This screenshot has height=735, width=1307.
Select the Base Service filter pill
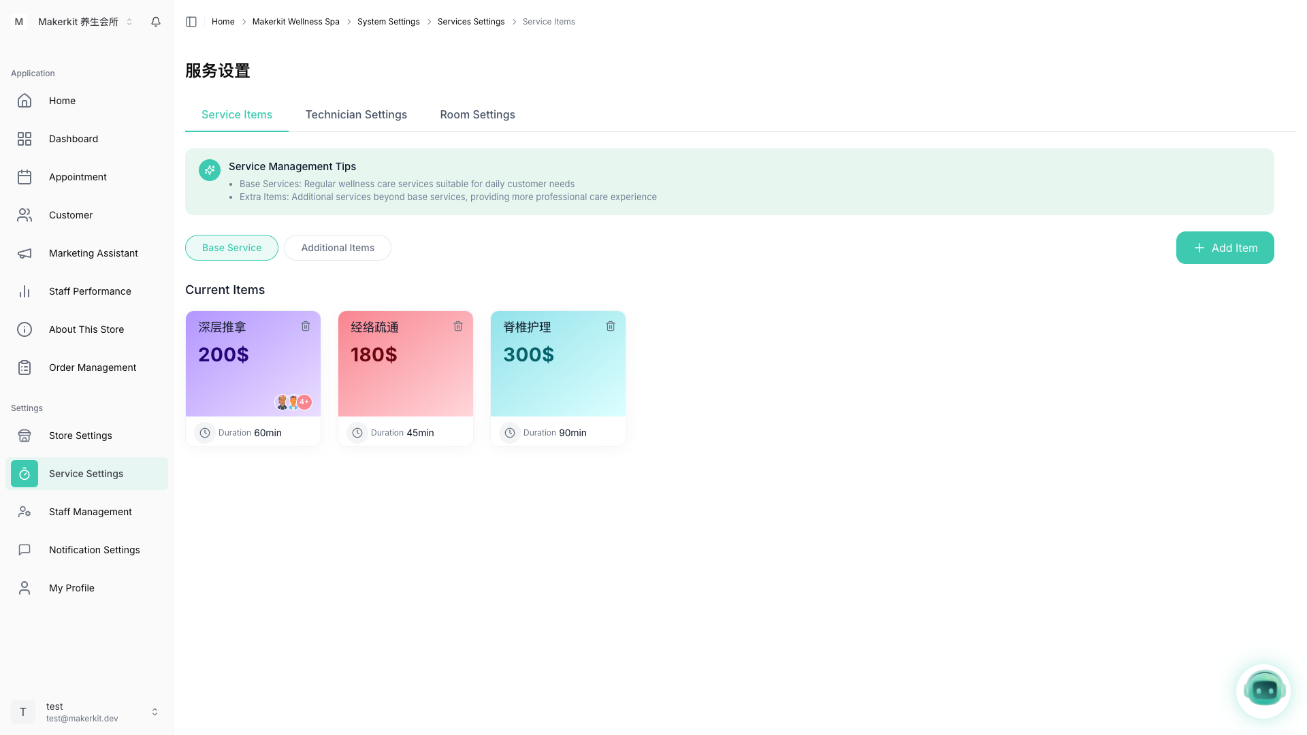(231, 248)
